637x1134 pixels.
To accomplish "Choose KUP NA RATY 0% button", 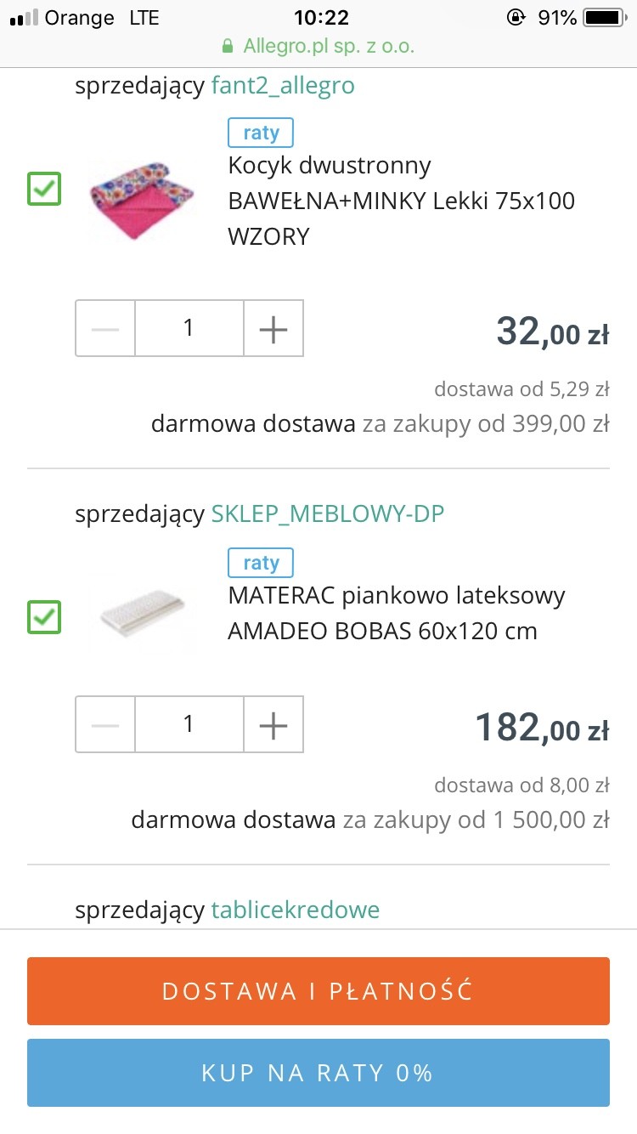I will pyautogui.click(x=318, y=1073).
